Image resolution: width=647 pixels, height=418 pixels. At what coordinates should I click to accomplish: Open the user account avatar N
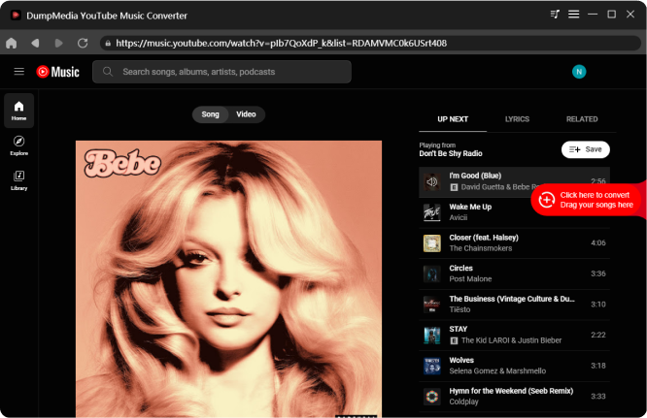(579, 72)
